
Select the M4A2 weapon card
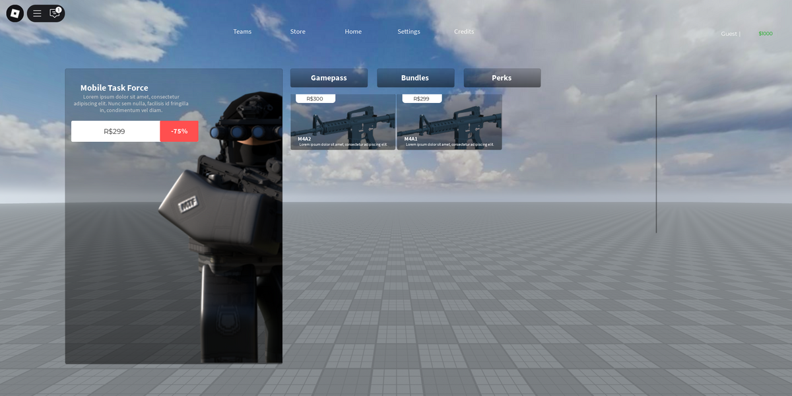[x=343, y=122]
